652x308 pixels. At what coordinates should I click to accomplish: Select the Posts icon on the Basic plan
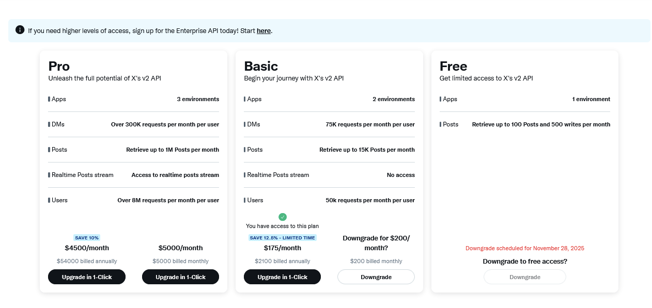[x=244, y=150]
